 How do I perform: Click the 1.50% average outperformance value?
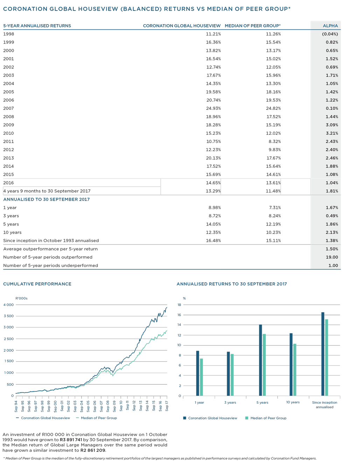click(332, 249)
